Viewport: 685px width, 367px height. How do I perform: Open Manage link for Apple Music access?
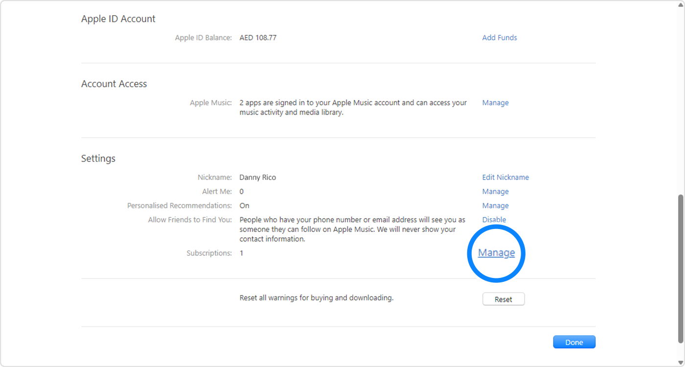coord(495,103)
